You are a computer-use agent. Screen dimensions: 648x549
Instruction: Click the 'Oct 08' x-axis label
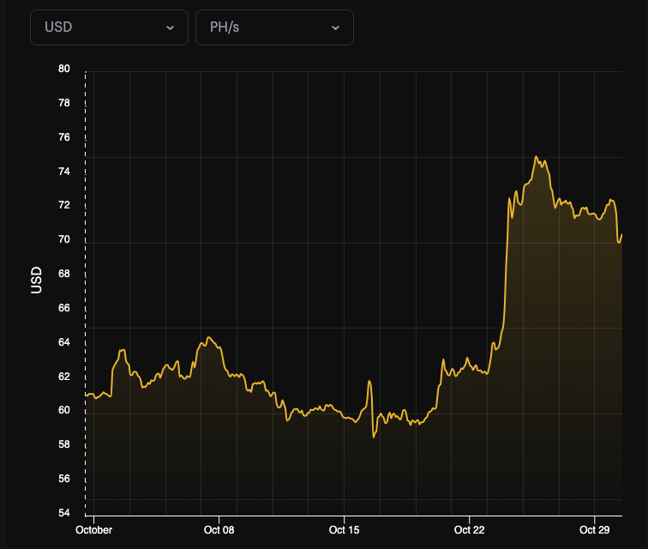click(219, 530)
